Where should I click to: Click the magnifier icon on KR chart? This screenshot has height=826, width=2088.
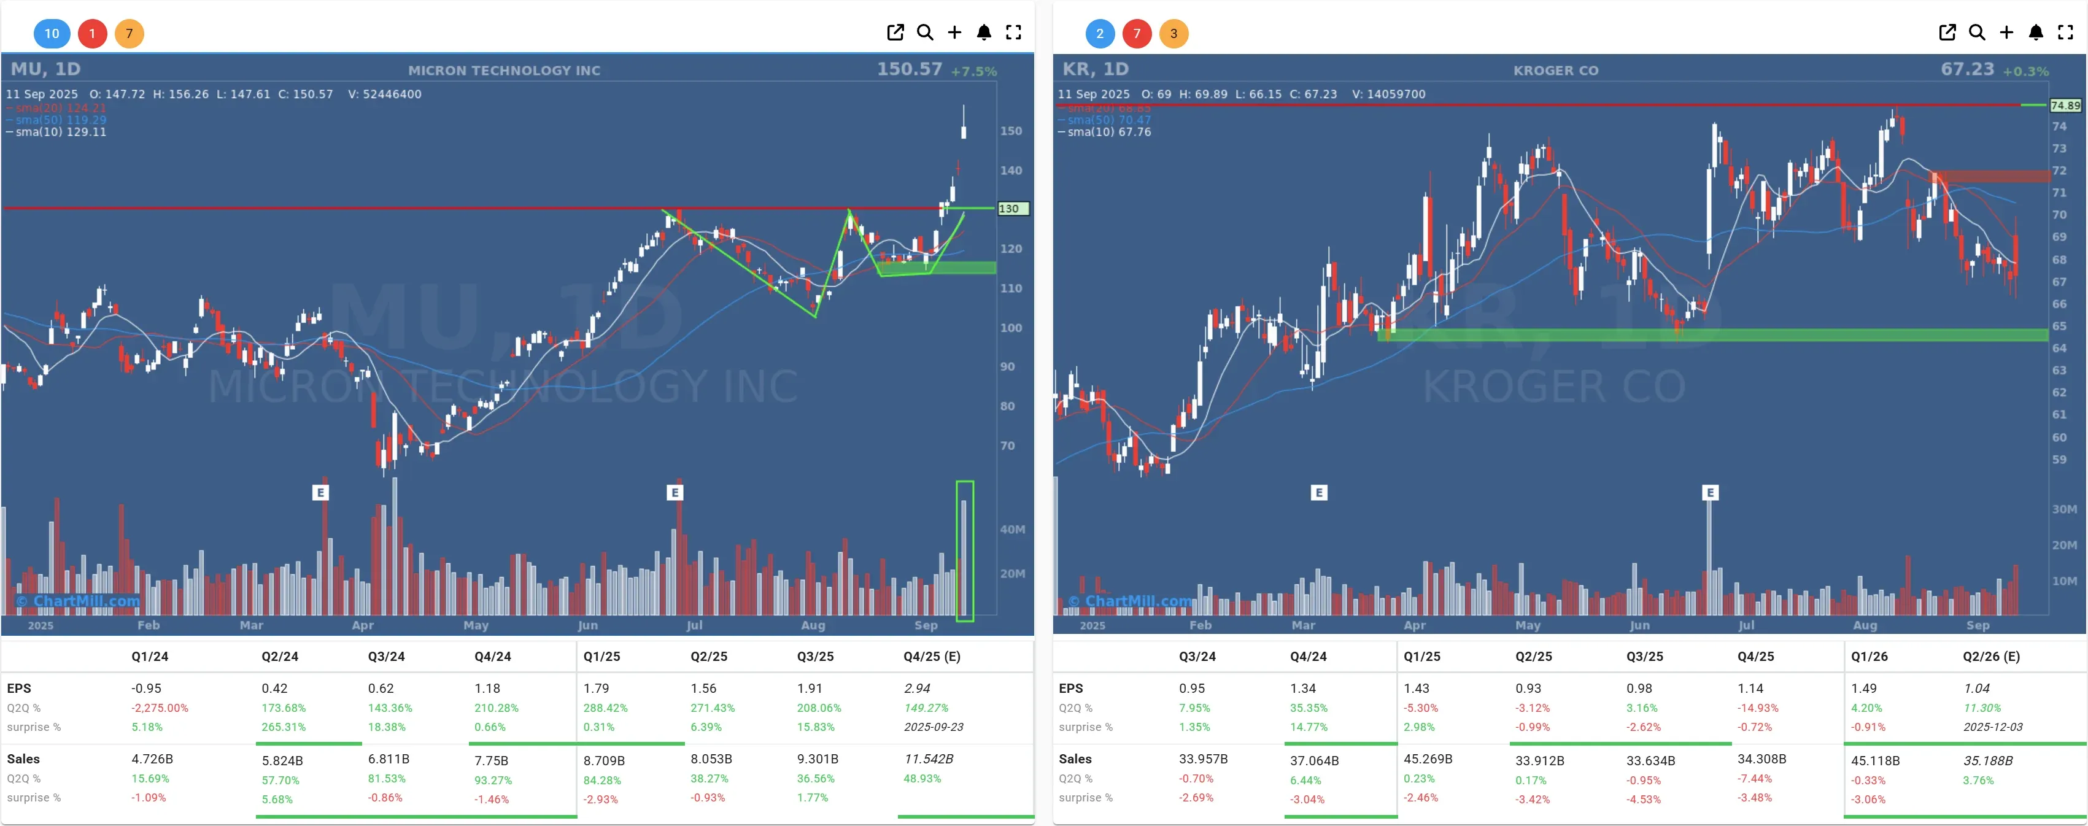pos(1977,33)
